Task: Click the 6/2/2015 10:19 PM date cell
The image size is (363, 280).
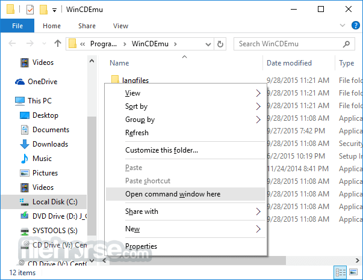Action: 296,156
